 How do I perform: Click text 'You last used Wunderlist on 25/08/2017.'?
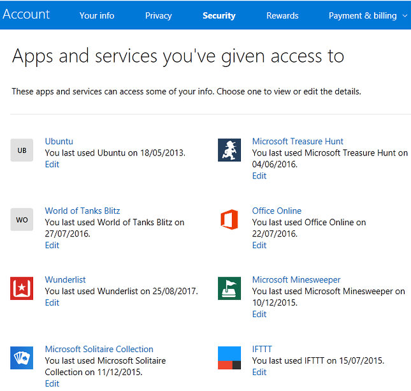tap(121, 291)
